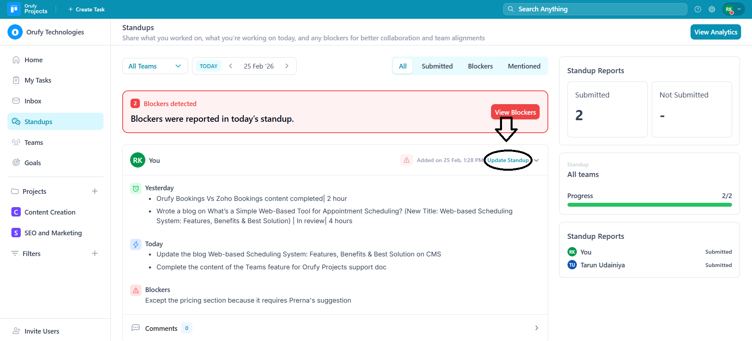Expand the Comments section
The height and width of the screenshot is (341, 752).
(536, 328)
